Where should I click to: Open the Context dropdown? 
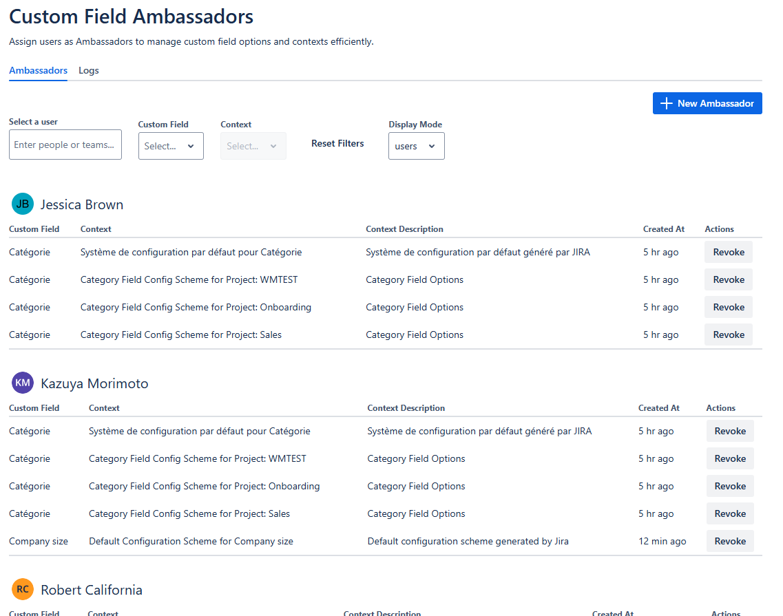coord(253,146)
